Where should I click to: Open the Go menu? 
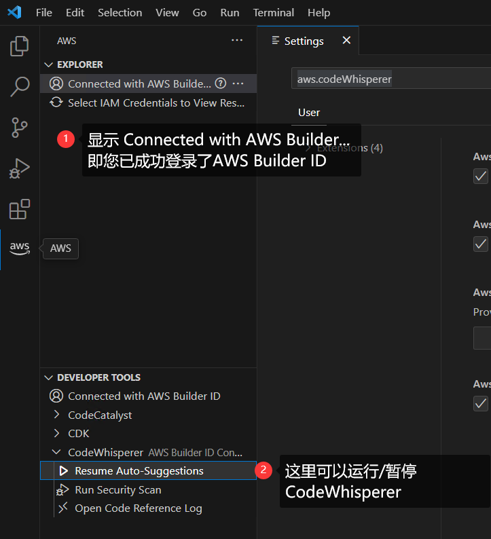[200, 13]
